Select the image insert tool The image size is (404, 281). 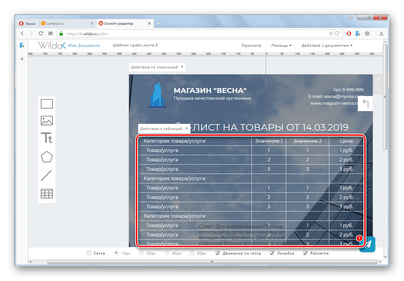[46, 120]
